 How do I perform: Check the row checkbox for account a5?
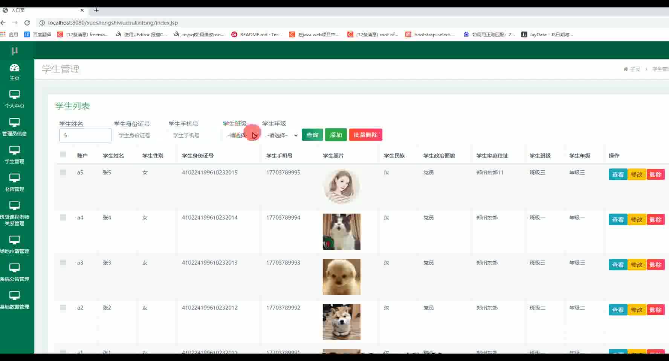click(63, 172)
